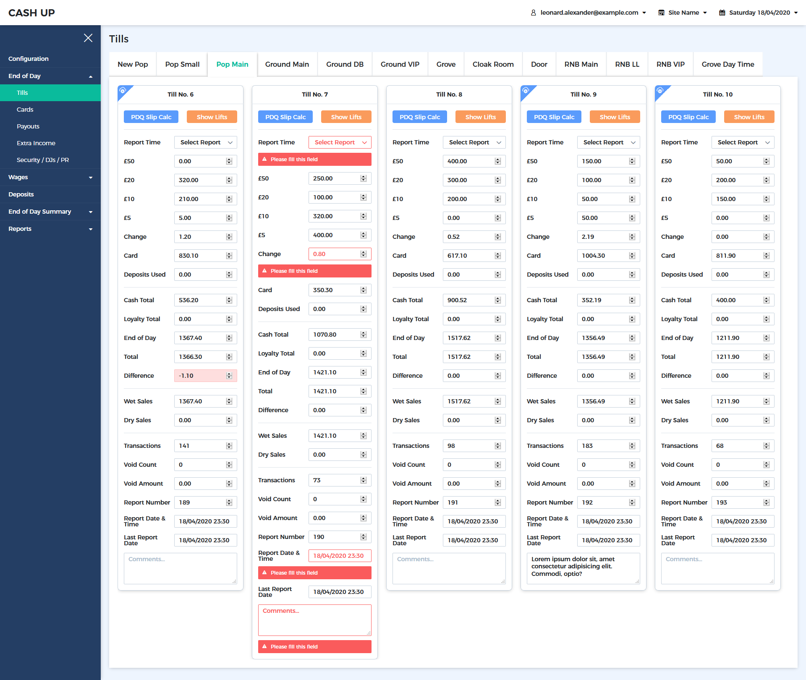This screenshot has height=680, width=806.
Task: Open Till No. 6 Report Time dropdown
Action: (x=206, y=142)
